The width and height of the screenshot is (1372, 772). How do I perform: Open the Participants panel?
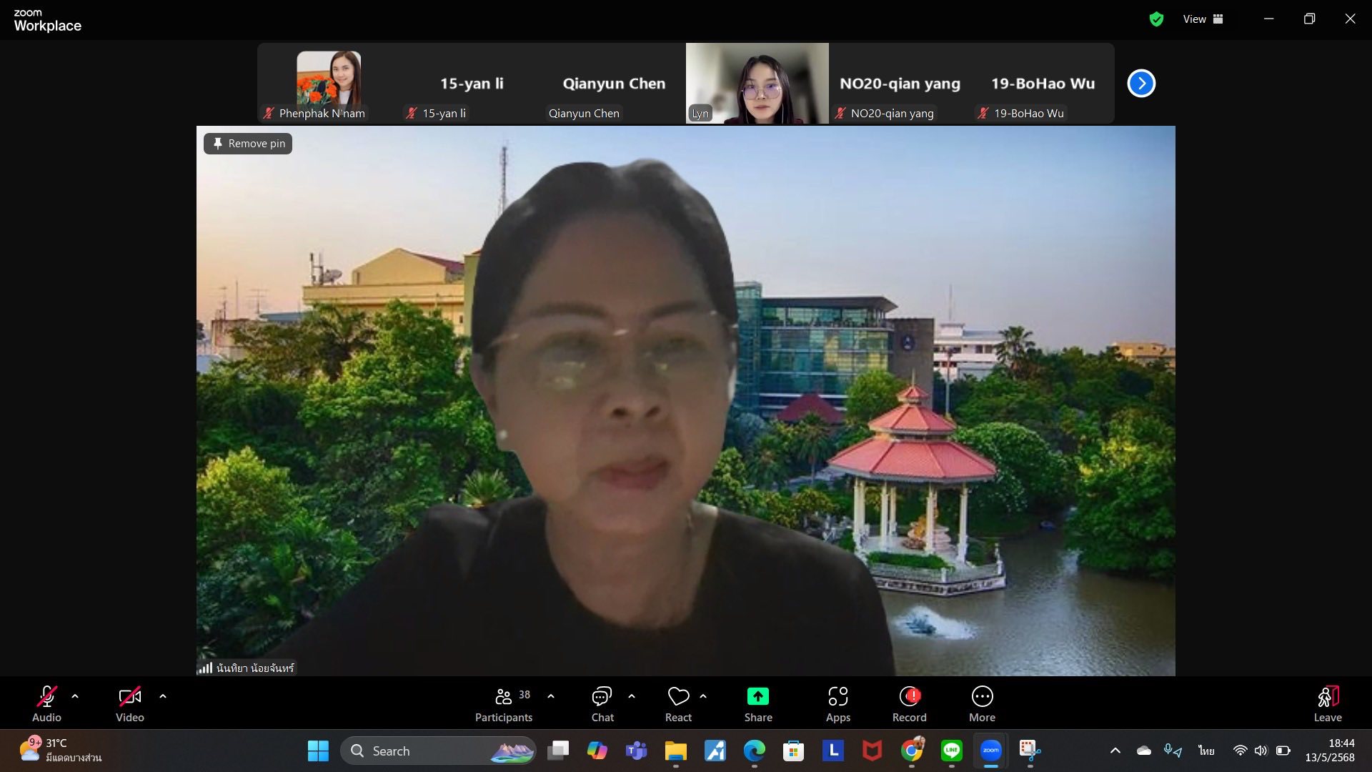point(504,703)
